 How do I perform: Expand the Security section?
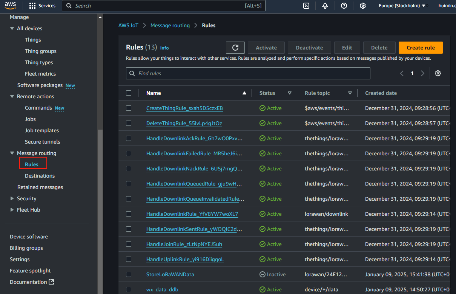[12, 198]
